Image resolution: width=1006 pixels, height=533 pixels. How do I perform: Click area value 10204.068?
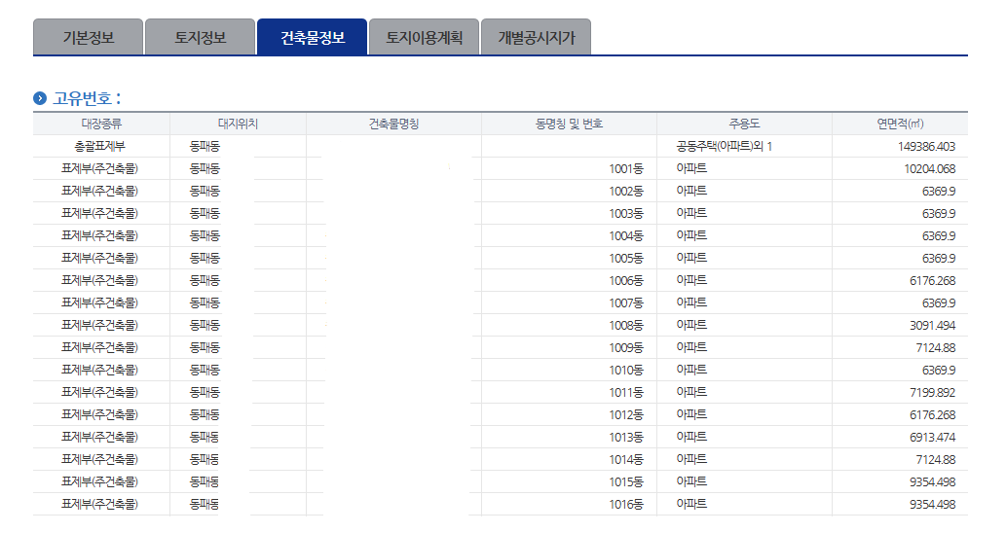click(930, 168)
